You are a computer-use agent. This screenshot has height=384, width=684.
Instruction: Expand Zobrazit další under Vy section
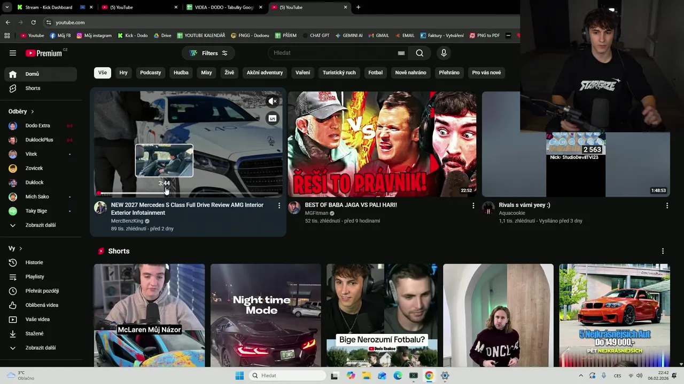[x=41, y=348]
